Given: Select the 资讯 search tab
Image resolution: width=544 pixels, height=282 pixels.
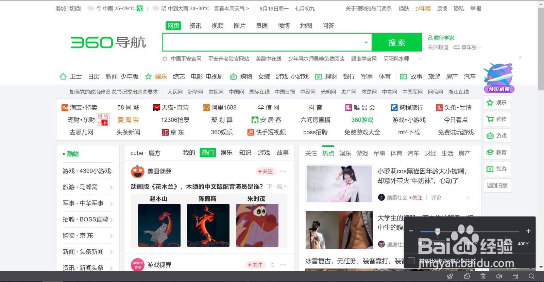Looking at the screenshot, I should [195, 26].
